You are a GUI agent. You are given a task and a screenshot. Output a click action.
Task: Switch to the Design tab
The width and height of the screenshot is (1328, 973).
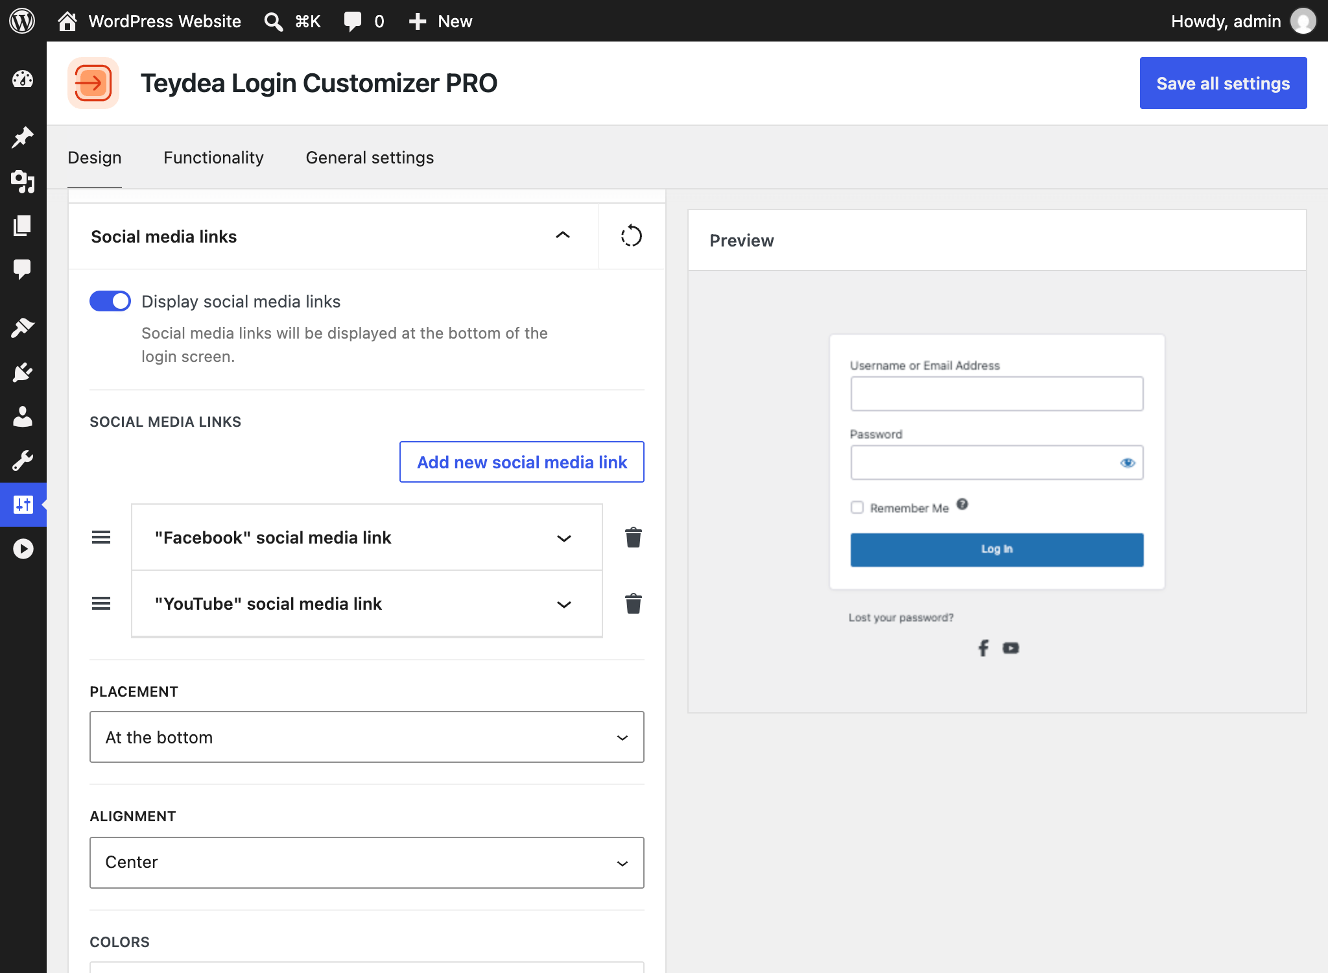click(x=95, y=158)
